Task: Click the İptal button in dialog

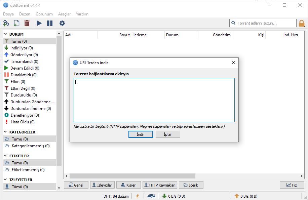Action: coord(168,134)
